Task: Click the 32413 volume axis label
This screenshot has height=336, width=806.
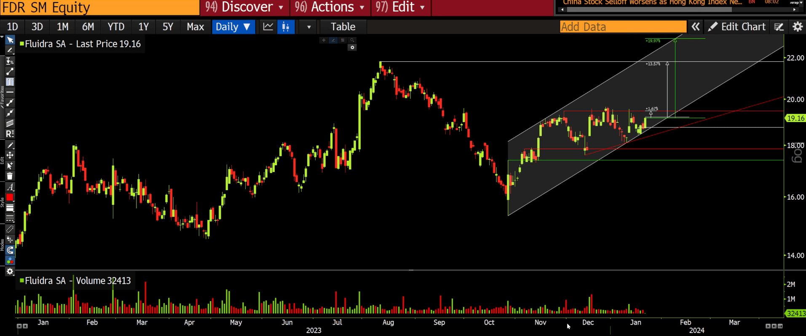Action: click(796, 313)
